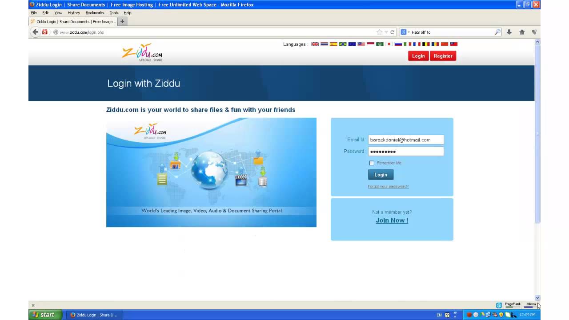
Task: Bookmark this page with the star icon
Action: click(x=379, y=32)
